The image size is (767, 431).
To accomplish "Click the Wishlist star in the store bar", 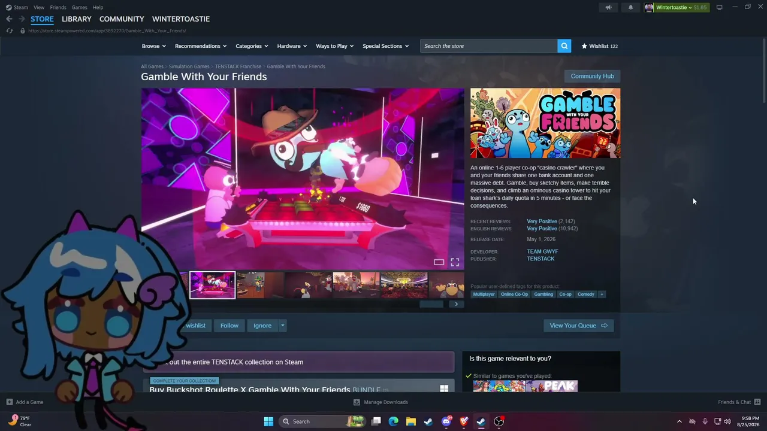I will point(584,46).
